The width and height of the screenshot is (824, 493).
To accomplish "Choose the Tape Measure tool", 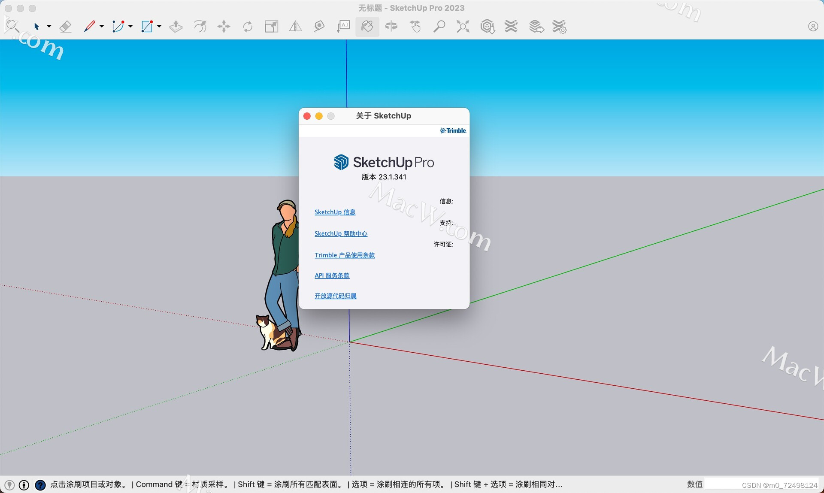I will tap(319, 27).
